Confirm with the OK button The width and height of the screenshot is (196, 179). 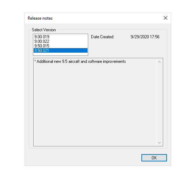coord(154,158)
